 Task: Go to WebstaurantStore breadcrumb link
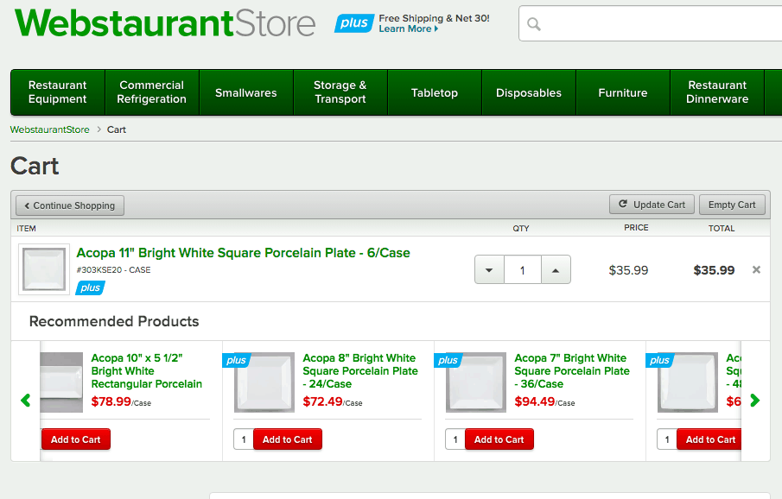tap(50, 129)
